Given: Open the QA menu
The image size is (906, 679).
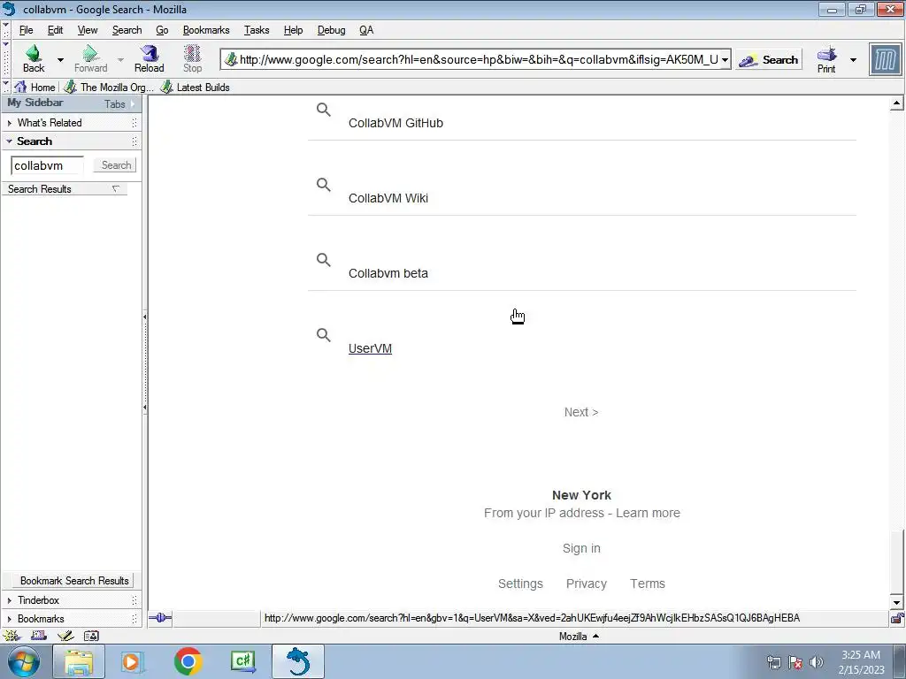Looking at the screenshot, I should pos(366,30).
